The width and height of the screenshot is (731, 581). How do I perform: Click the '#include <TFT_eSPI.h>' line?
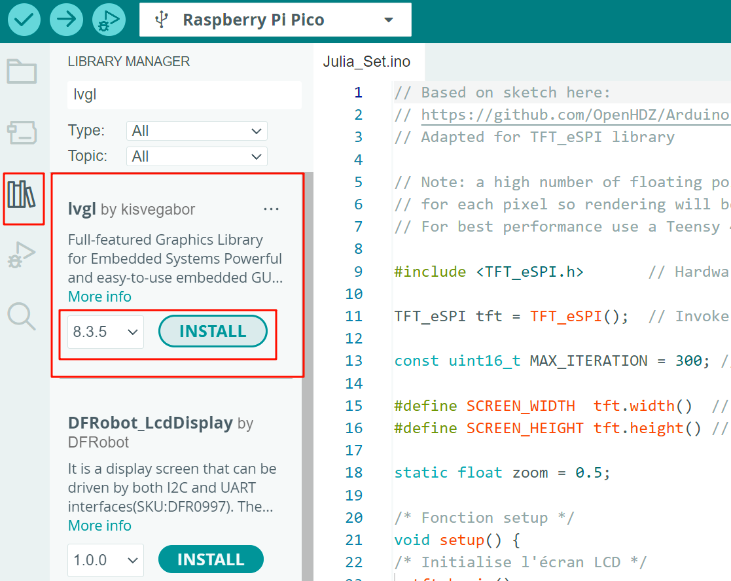(x=488, y=272)
